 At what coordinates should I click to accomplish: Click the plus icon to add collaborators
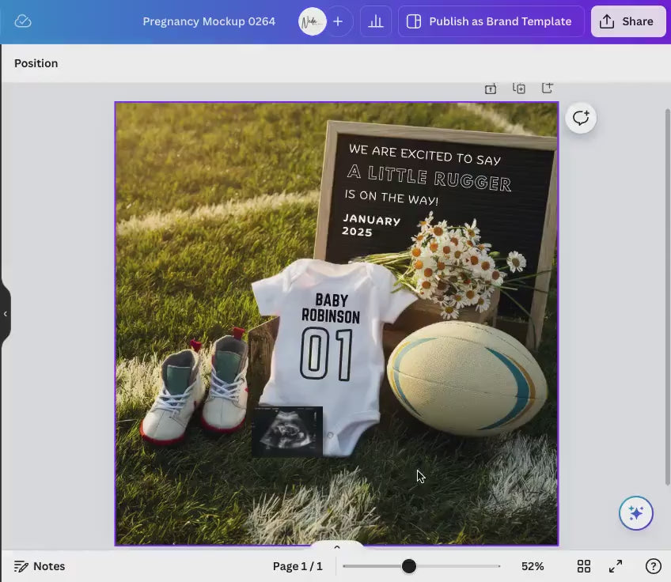tap(338, 21)
